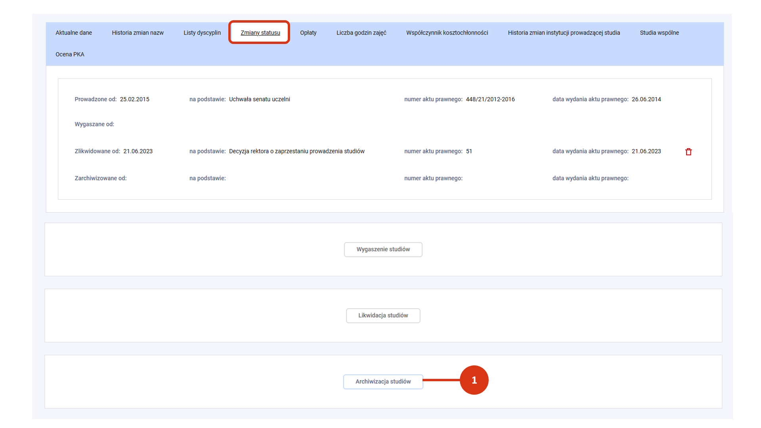This screenshot has width=761, height=428.
Task: Select the Prowadzone od date 25.02.2015
Action: pyautogui.click(x=135, y=99)
